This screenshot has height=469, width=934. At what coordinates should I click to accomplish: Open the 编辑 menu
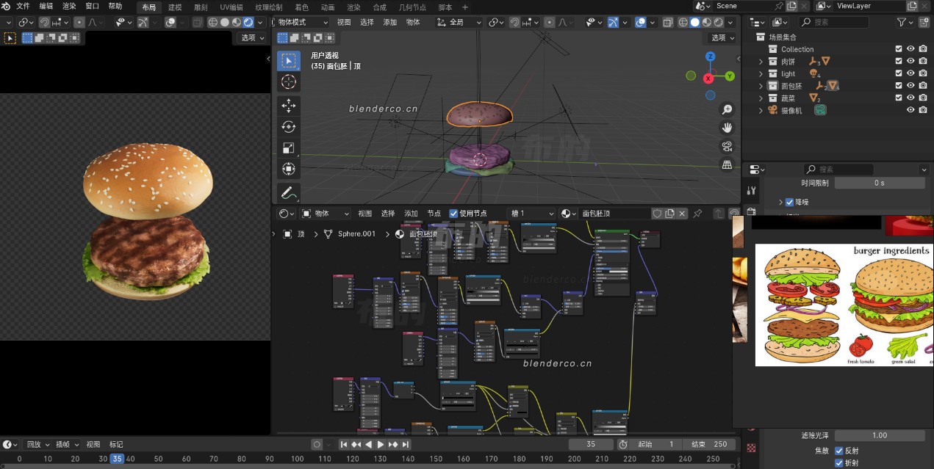coord(46,6)
